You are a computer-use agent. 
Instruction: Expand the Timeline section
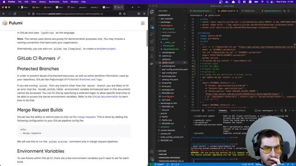162,154
